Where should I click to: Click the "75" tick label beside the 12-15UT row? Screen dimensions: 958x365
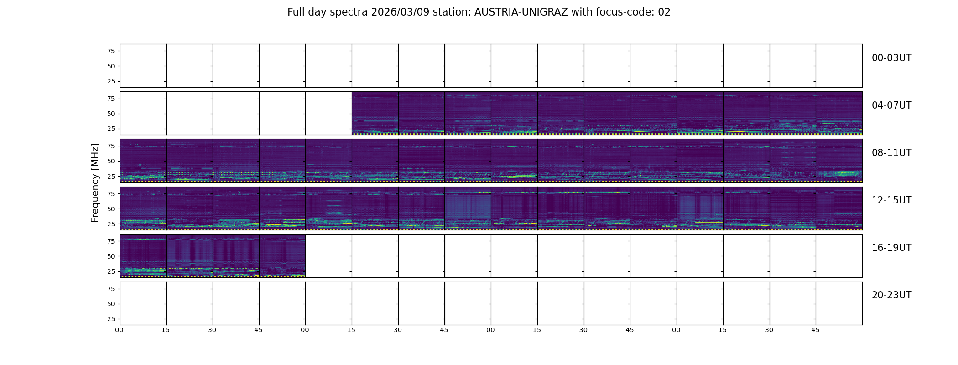click(x=111, y=194)
